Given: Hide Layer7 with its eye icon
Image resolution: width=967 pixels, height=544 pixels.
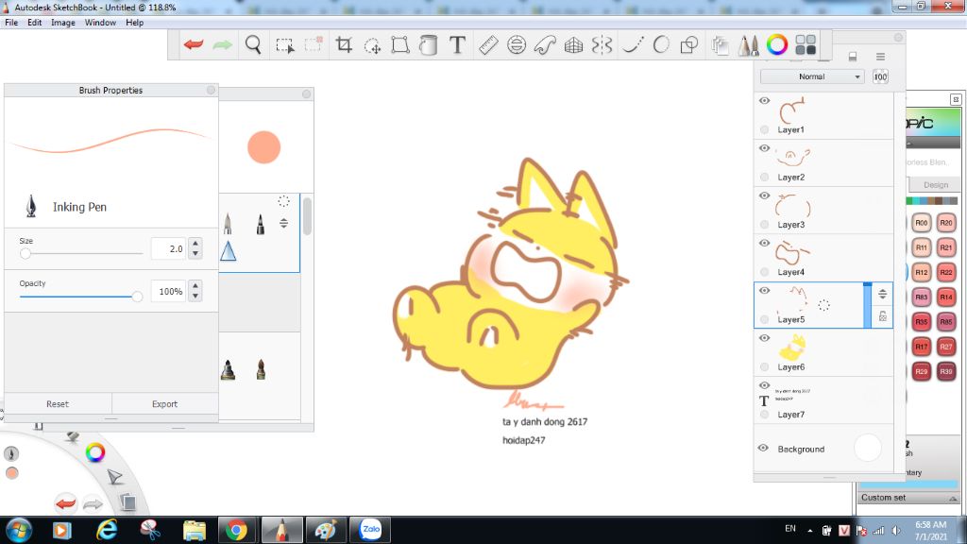Looking at the screenshot, I should click(x=765, y=385).
